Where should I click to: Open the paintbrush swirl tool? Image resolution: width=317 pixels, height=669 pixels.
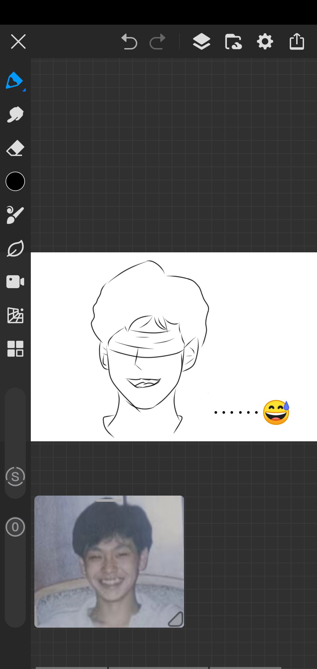pos(15,215)
